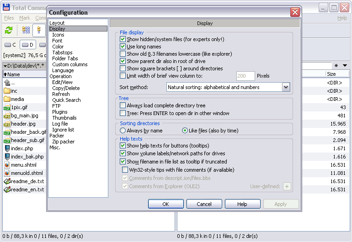Click the menuold.shtml Firefox icon

(7, 173)
